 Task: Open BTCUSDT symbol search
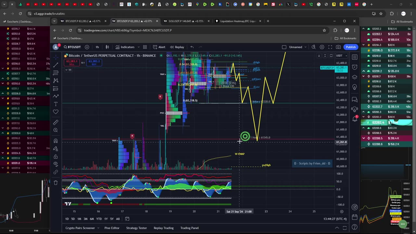72,47
